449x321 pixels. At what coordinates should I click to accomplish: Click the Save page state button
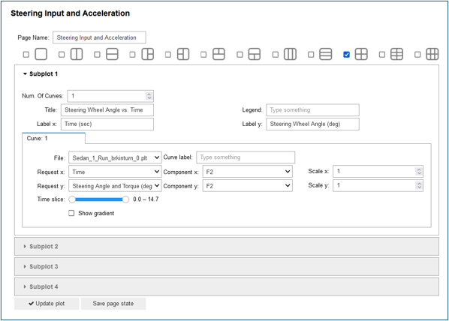point(113,304)
